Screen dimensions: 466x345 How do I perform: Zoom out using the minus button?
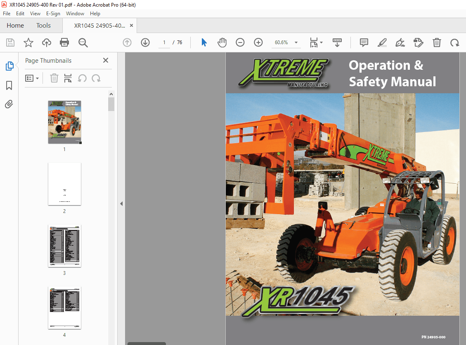[x=240, y=43]
